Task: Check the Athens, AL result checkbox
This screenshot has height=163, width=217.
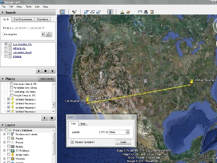Action: point(6,48)
